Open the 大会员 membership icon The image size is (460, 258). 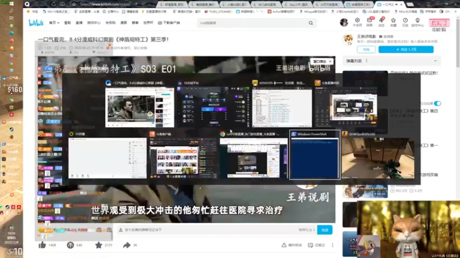pos(357,22)
